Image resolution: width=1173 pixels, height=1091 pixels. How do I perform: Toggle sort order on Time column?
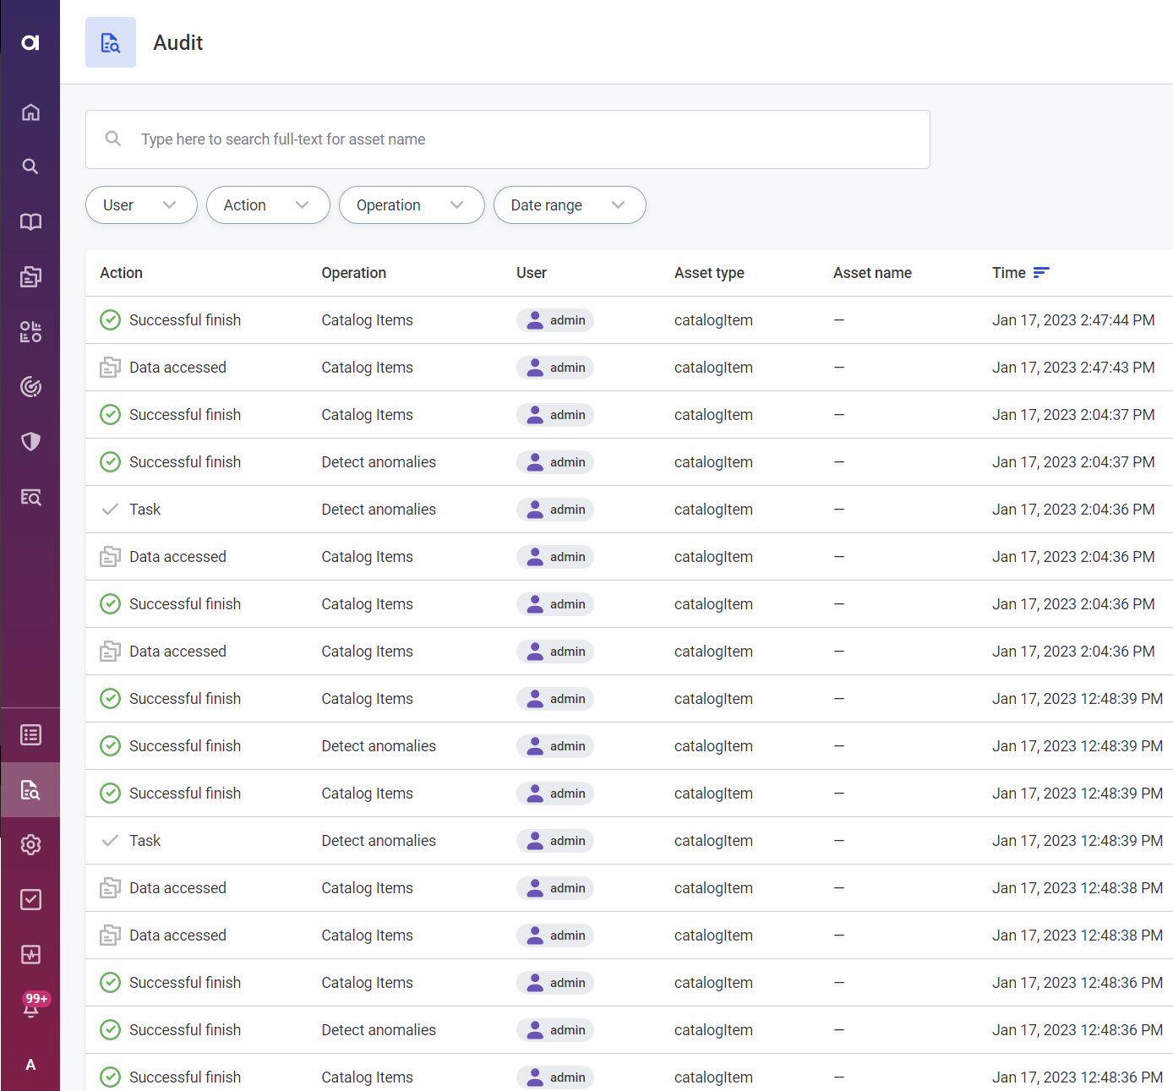1041,273
